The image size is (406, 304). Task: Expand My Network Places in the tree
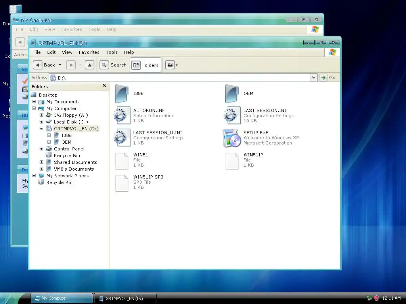[x=34, y=175]
